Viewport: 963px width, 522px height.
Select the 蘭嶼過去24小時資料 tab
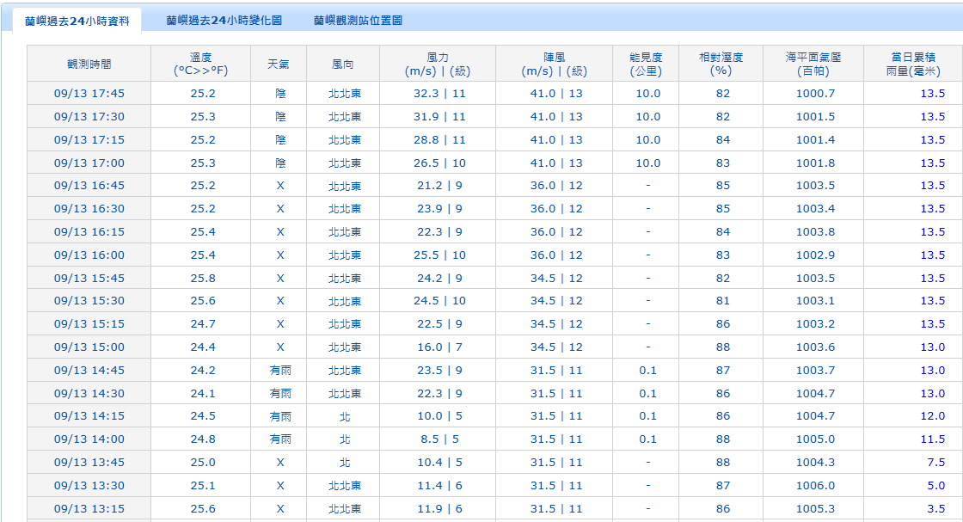(73, 18)
